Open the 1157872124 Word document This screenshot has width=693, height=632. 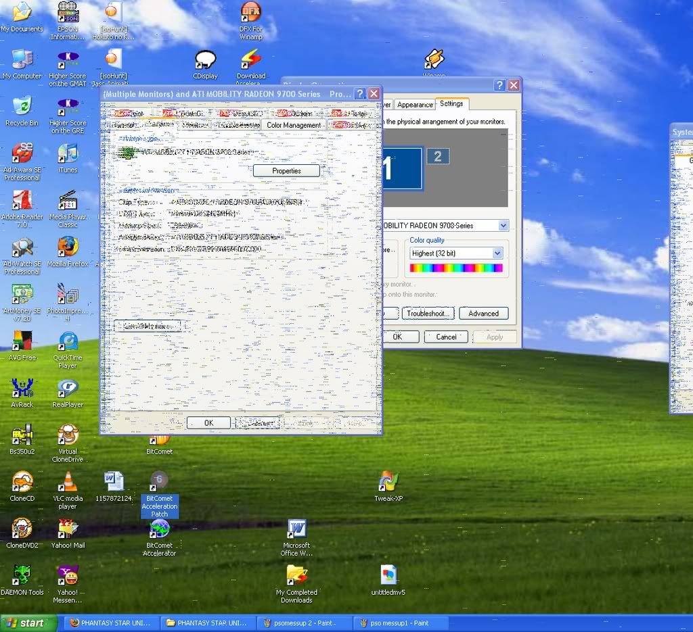click(x=114, y=487)
